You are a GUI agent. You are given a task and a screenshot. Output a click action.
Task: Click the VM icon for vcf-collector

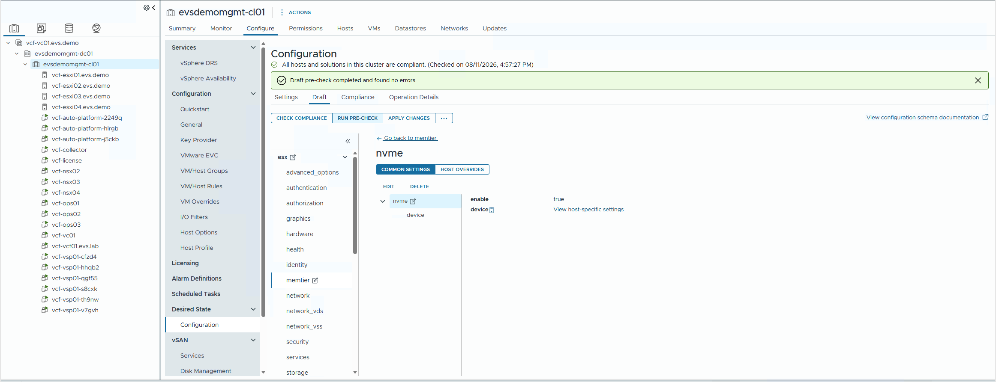[x=45, y=150]
